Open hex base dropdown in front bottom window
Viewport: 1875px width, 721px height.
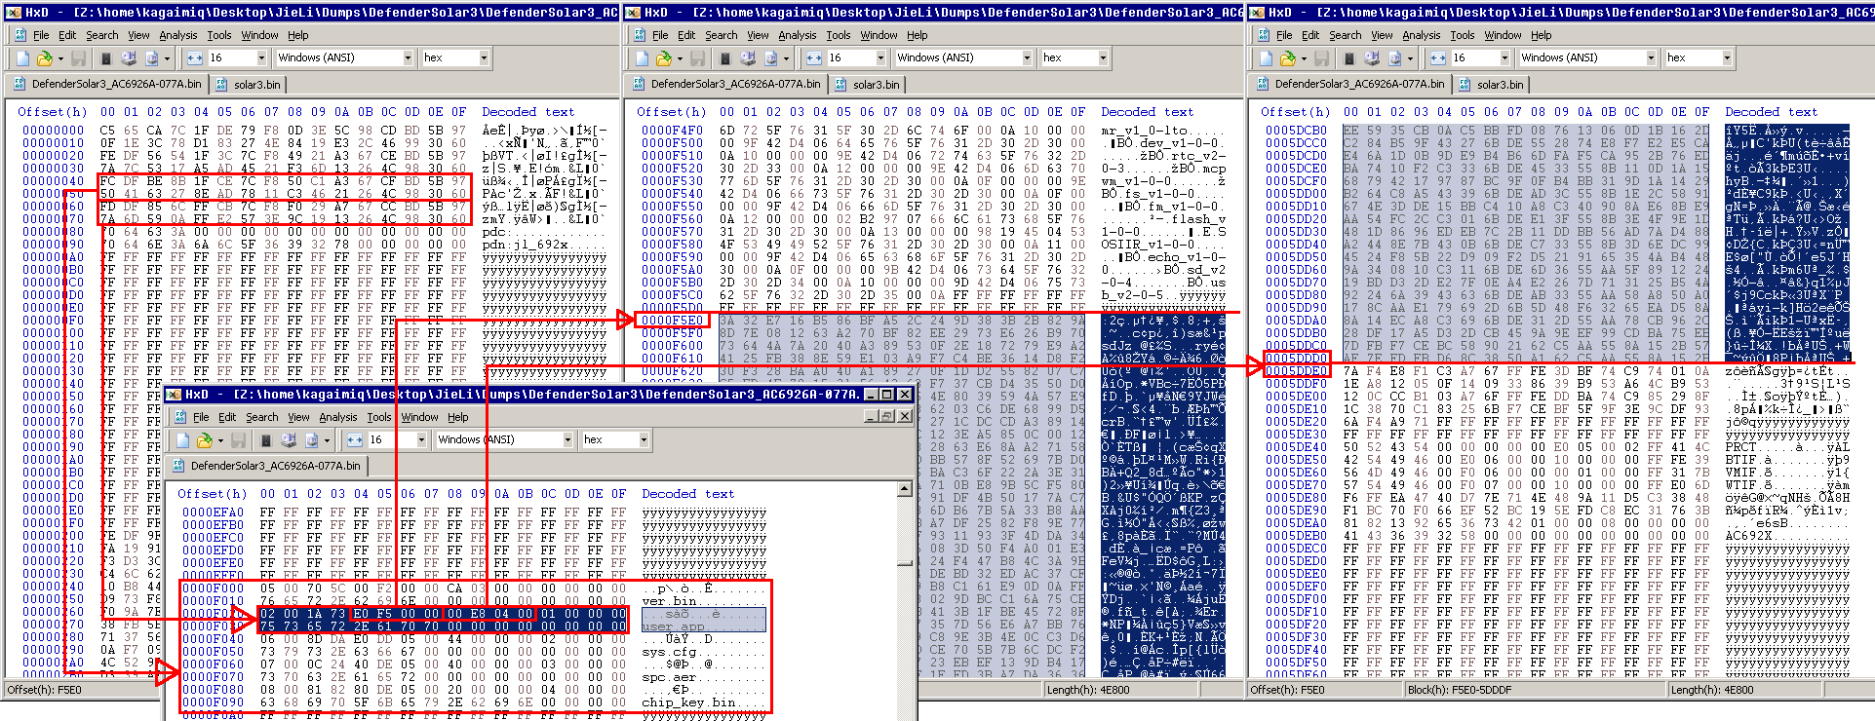(x=643, y=440)
